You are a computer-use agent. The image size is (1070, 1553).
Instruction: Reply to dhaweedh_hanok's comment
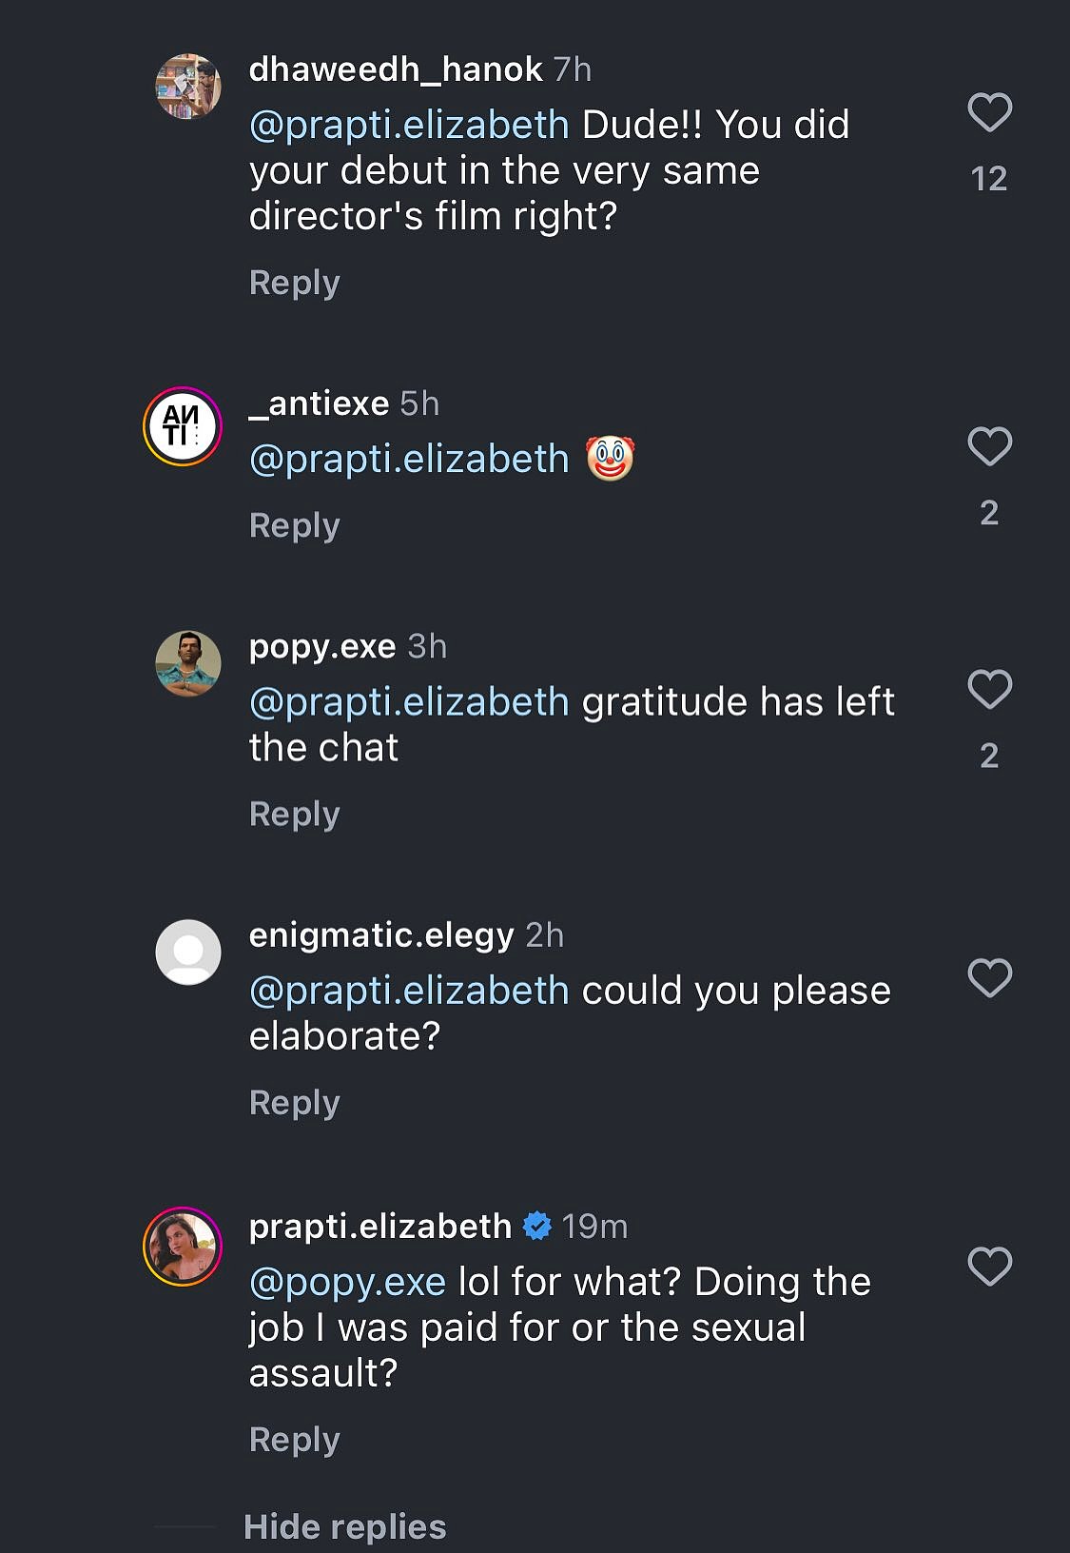pyautogui.click(x=294, y=283)
